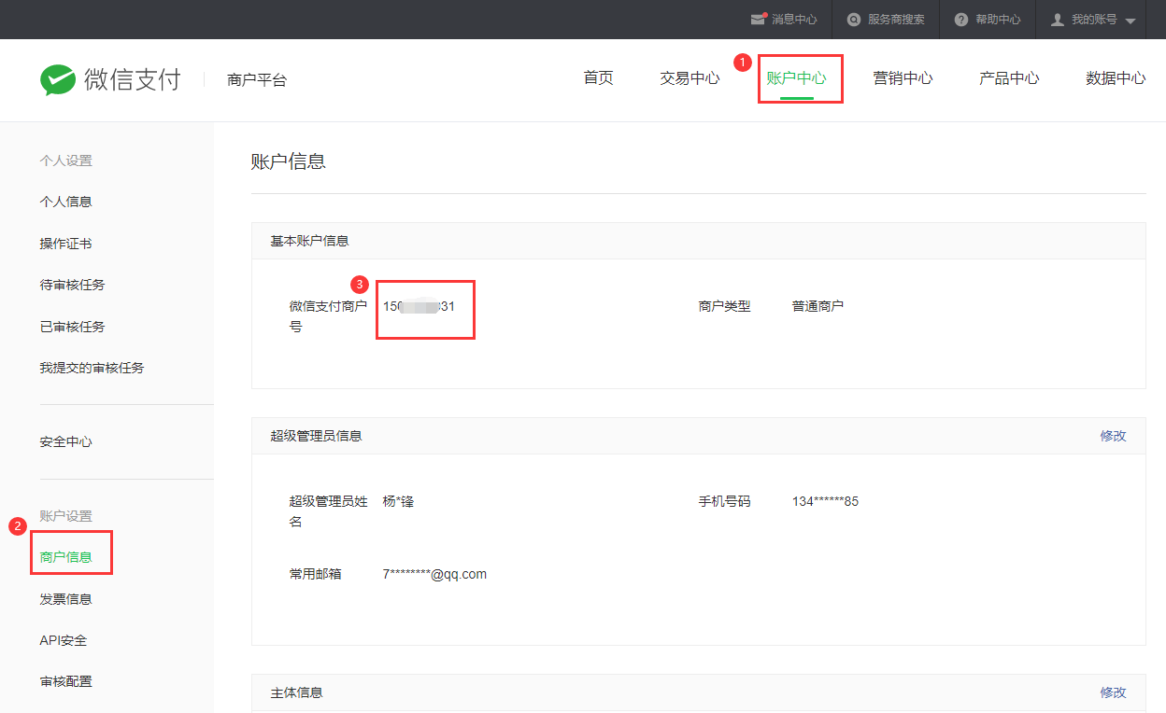Click the 账户信息 page heading
1166x713 pixels.
point(289,161)
